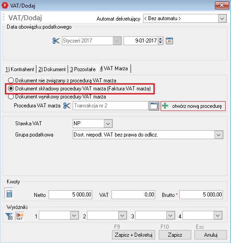Click the Zapisz button
The width and height of the screenshot is (231, 243).
coord(175,235)
